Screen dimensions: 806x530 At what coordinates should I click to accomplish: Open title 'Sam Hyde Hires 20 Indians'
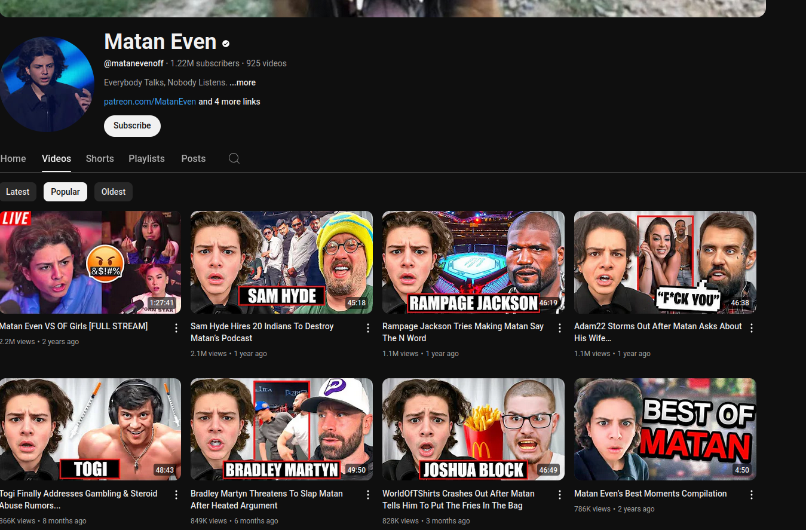[262, 332]
